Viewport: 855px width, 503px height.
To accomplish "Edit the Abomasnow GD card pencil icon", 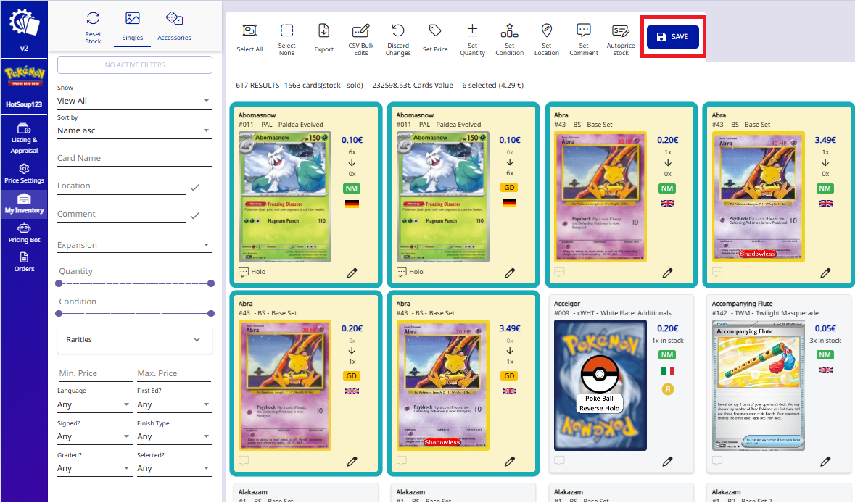I will pyautogui.click(x=510, y=273).
